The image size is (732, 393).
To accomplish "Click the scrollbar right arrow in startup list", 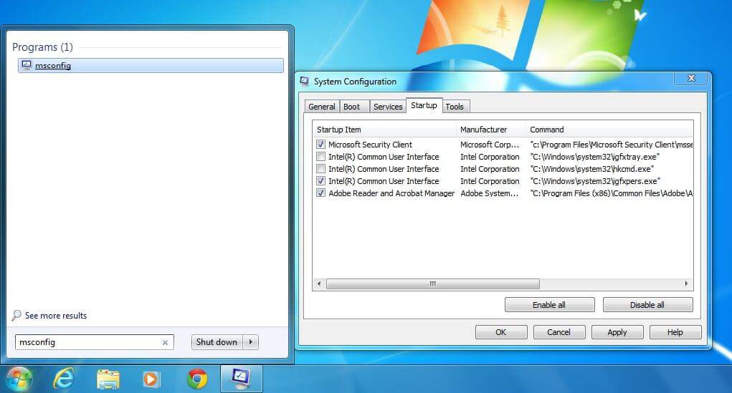I will point(686,283).
